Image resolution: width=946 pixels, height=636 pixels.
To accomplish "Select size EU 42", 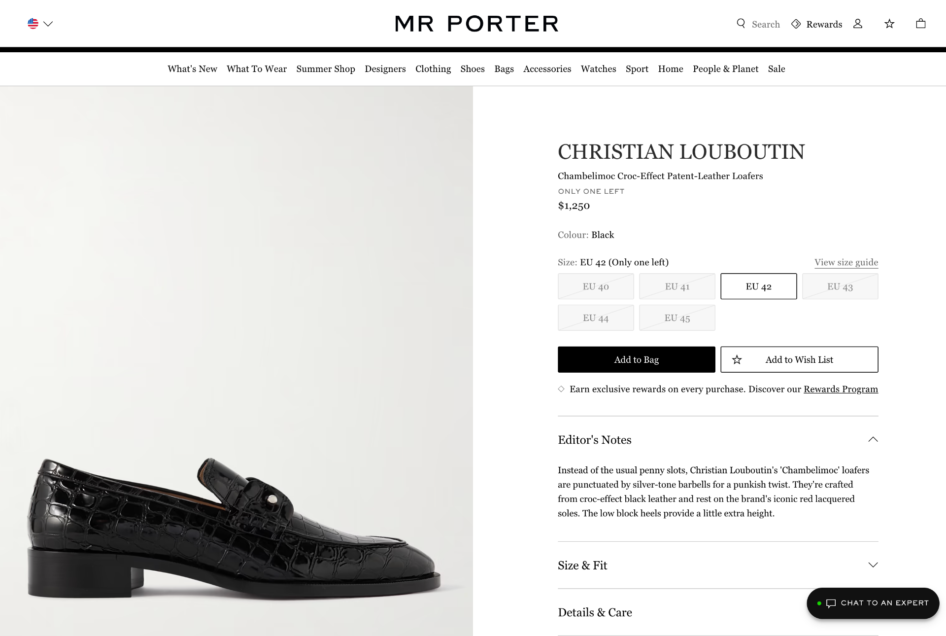I will pos(758,286).
